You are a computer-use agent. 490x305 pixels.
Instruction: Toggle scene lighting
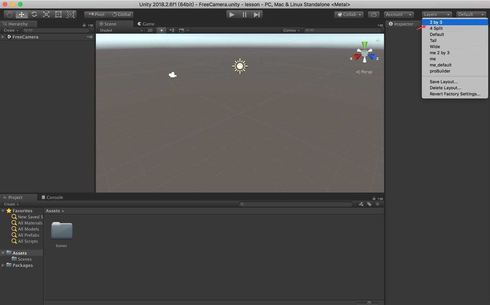tap(161, 30)
